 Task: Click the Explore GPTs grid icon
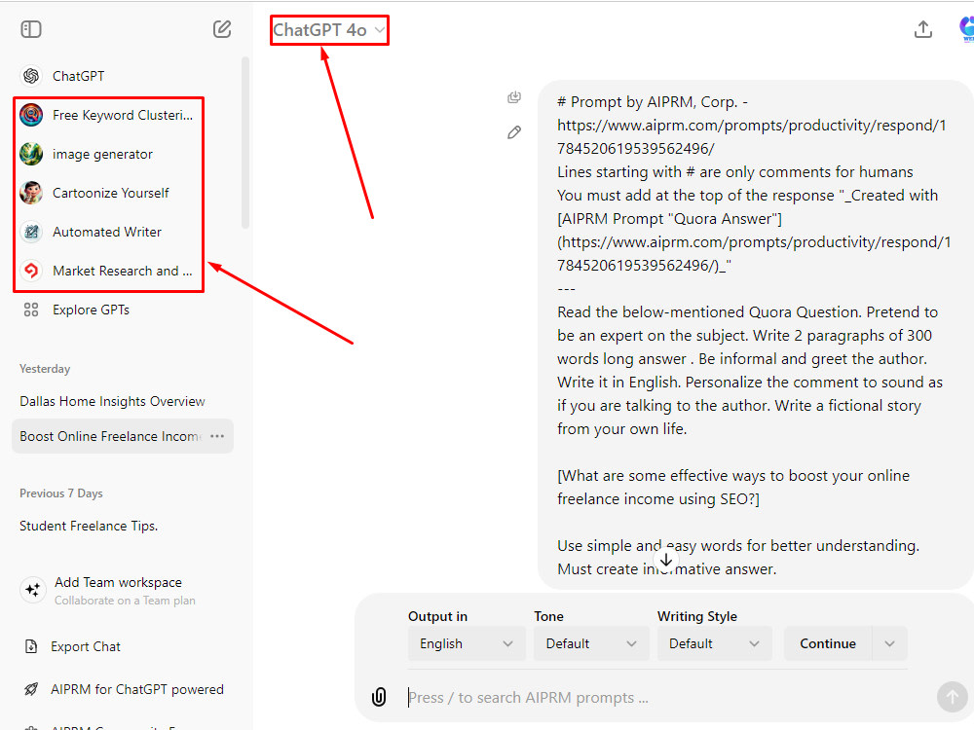point(31,310)
